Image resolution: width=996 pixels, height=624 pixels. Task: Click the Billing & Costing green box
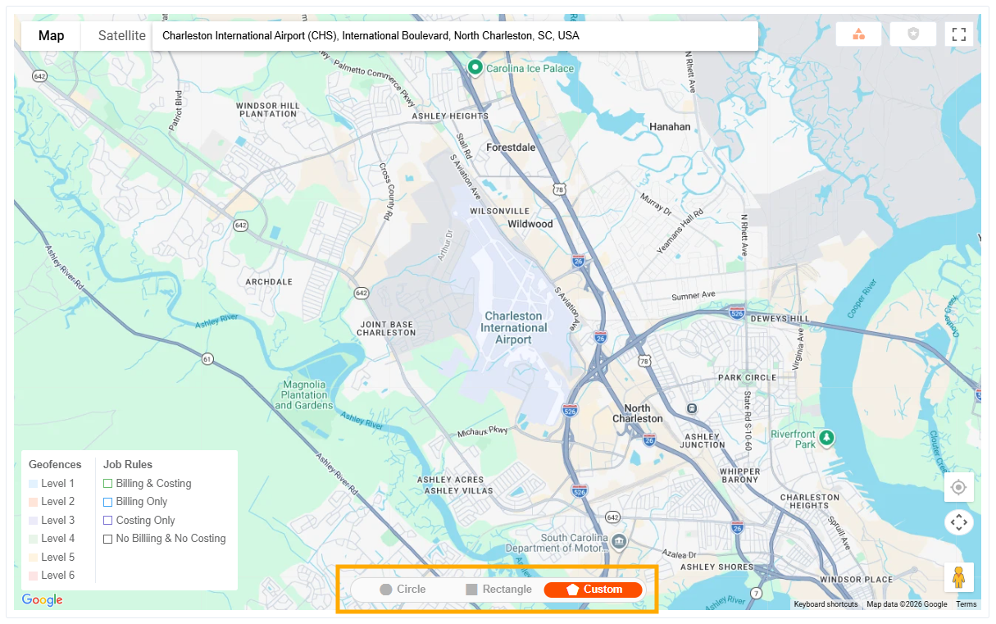(107, 484)
